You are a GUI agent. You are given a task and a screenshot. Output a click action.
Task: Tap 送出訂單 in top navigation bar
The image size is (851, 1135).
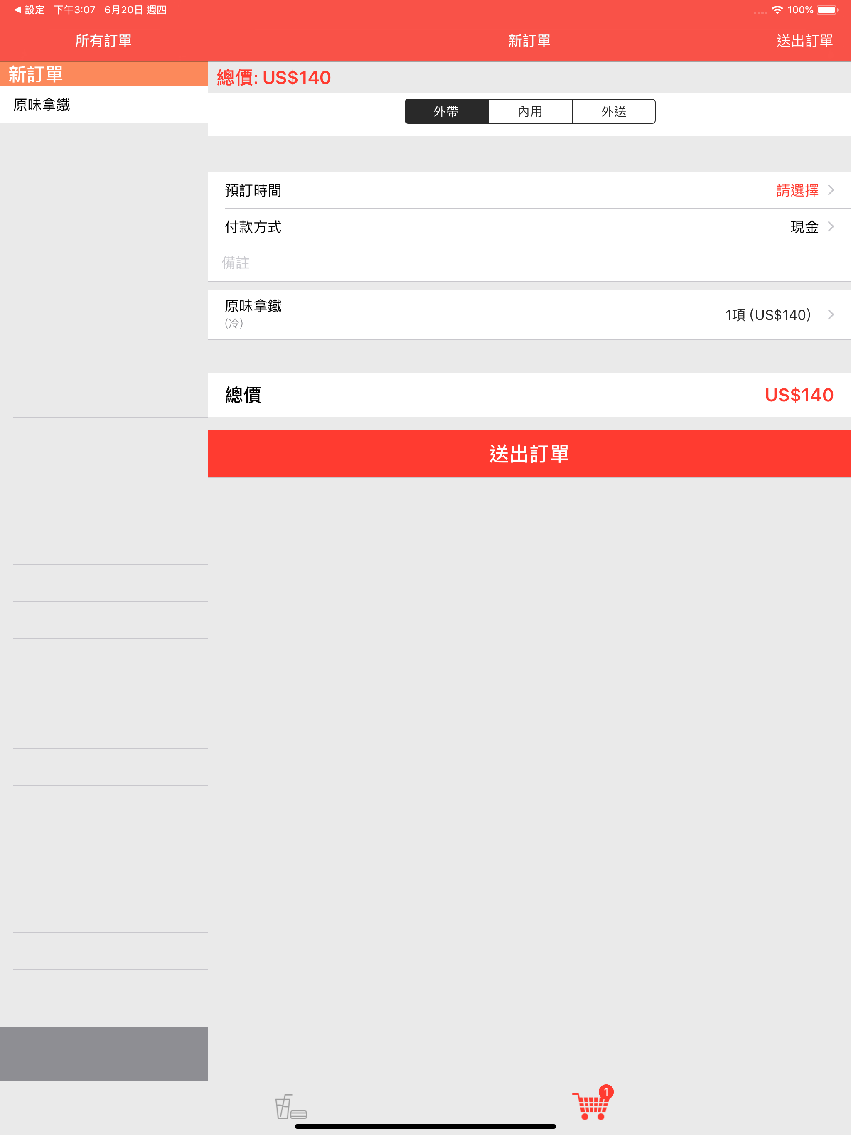click(804, 41)
